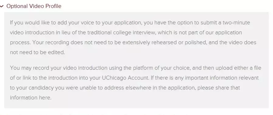Click the words "important information relevant"
The image size is (273, 115).
[x=222, y=78]
